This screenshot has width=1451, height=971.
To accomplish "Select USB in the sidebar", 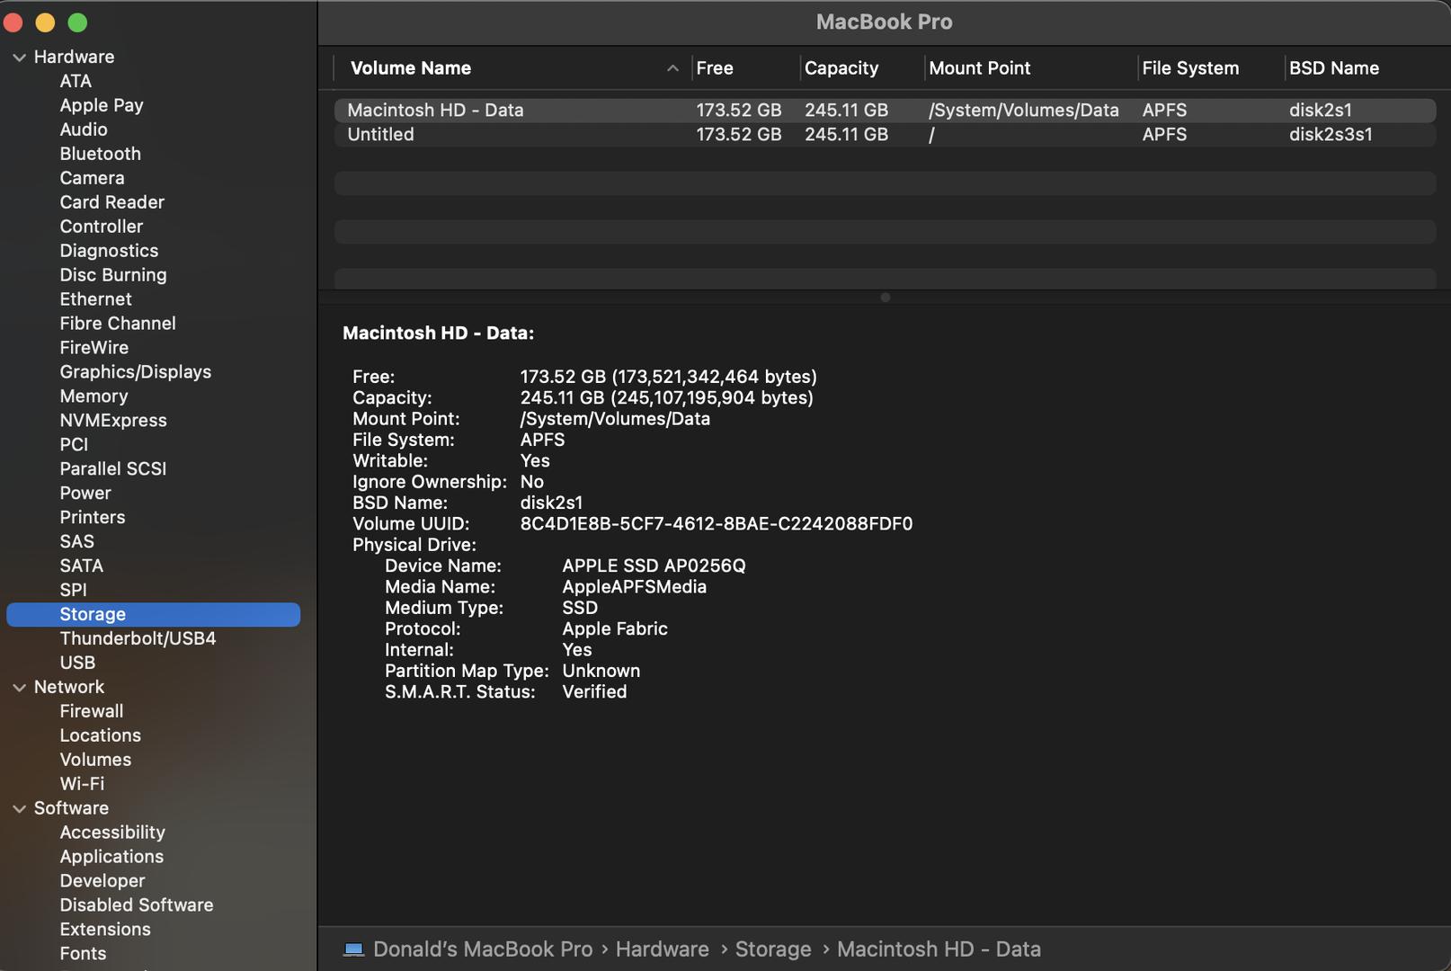I will [x=77, y=664].
